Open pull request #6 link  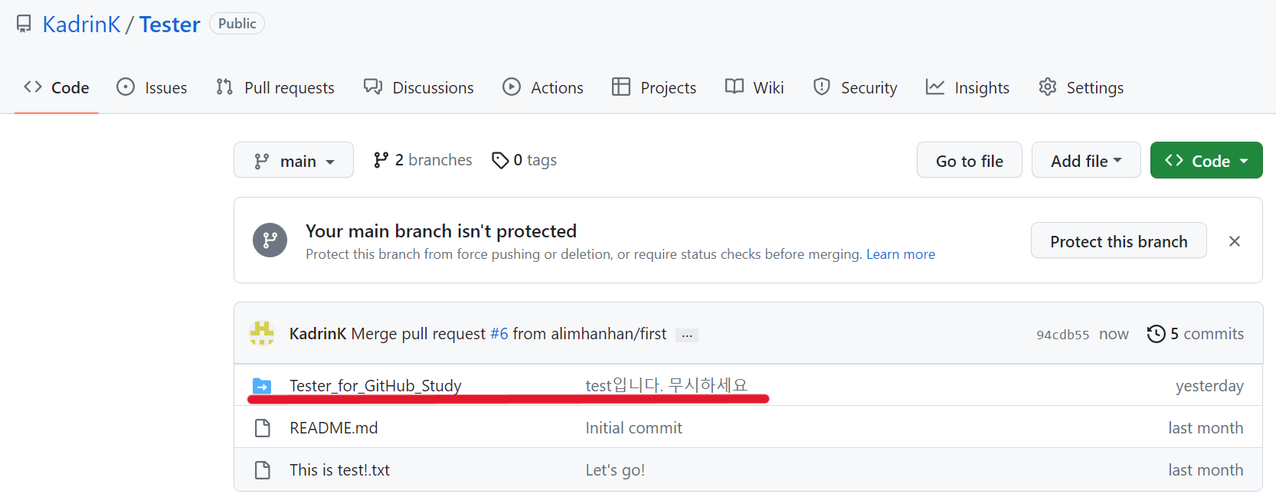coord(499,334)
